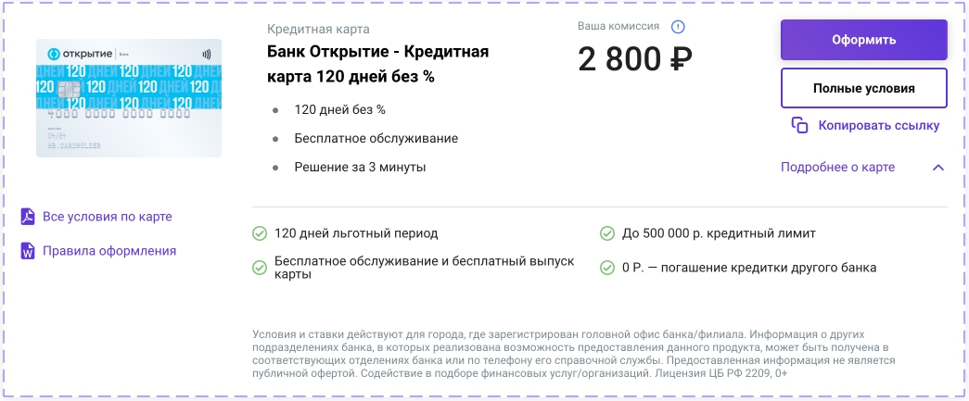
Task: Open the Правила оформления link
Action: pyautogui.click(x=108, y=251)
